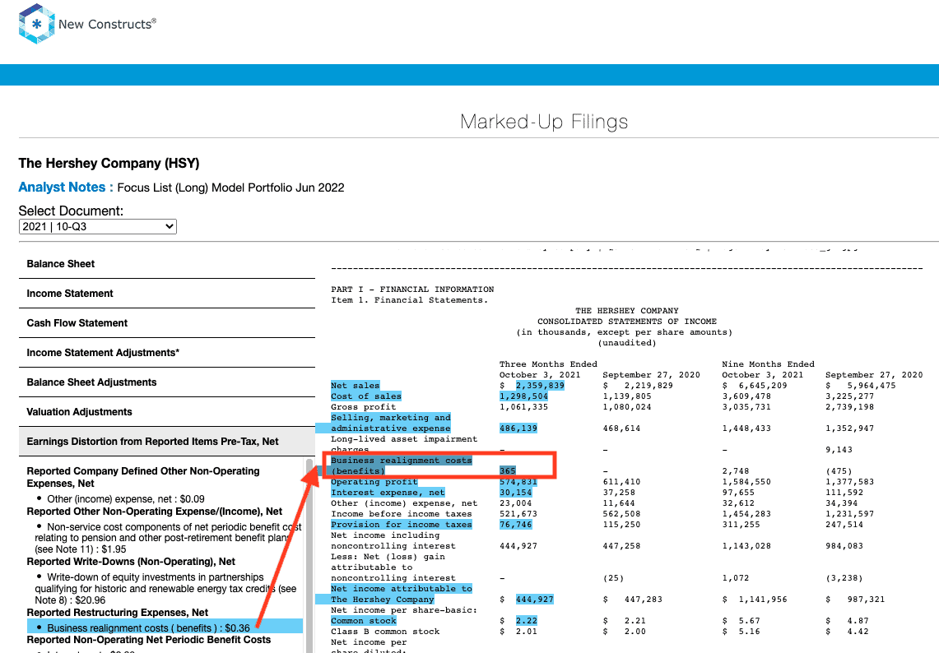Click the highlighted 365 value in filing
Viewport: 939px width, 653px height.
(x=507, y=471)
